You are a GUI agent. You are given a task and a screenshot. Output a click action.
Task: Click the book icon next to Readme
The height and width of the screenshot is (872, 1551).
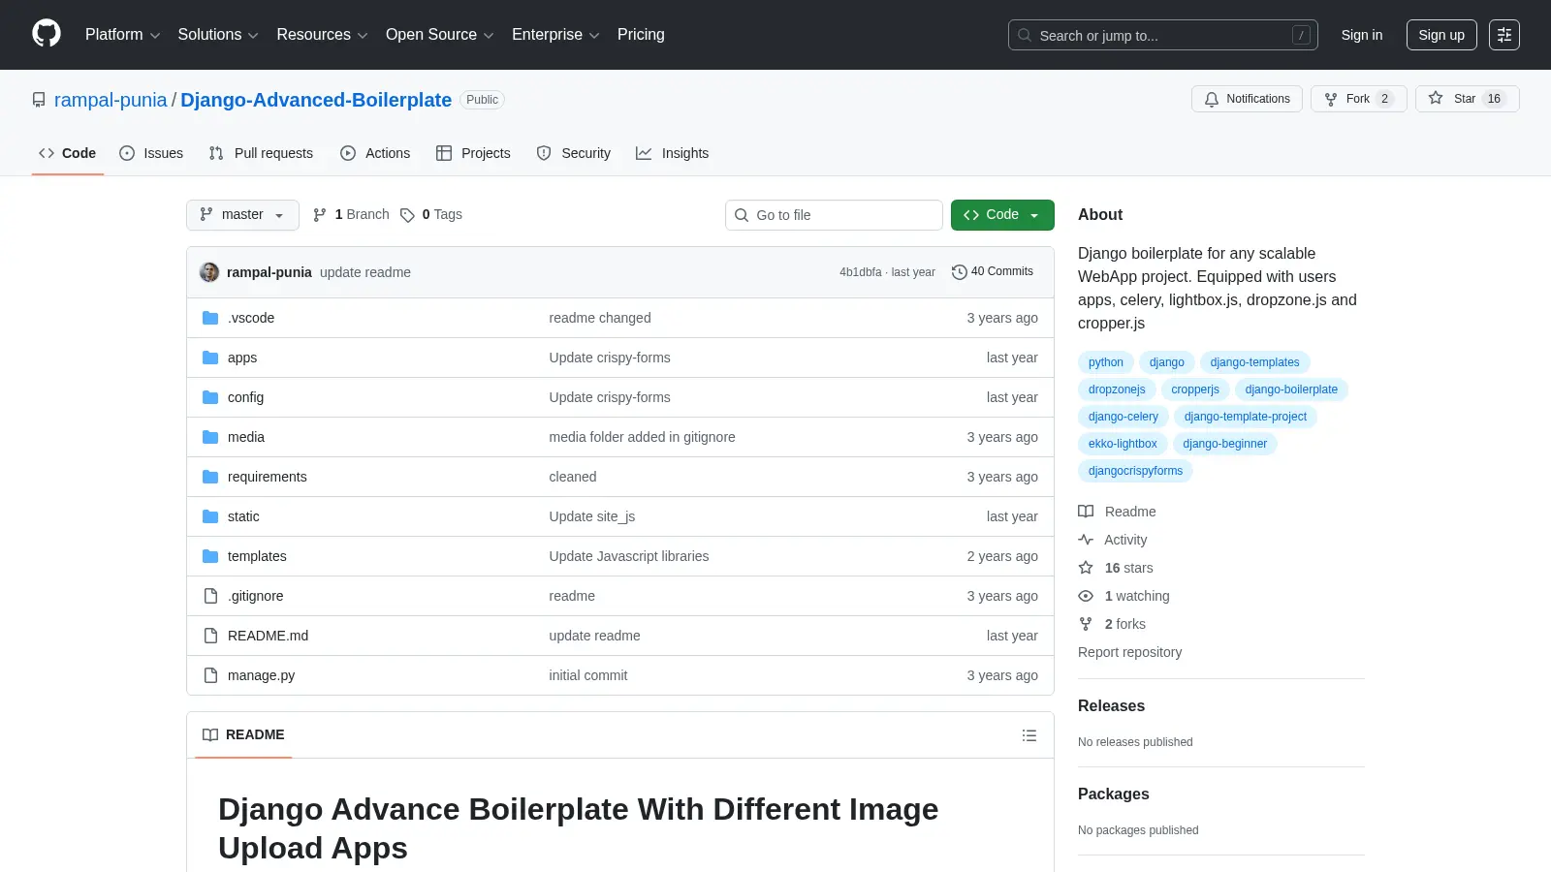(x=1086, y=512)
